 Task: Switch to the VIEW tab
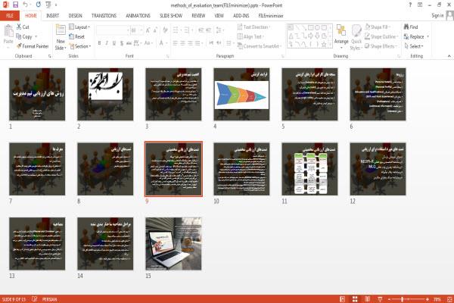pos(219,16)
